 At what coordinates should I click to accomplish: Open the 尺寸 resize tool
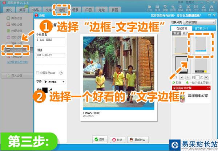(x=196, y=8)
